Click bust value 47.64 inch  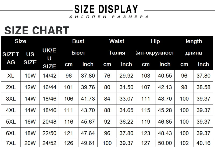[x=88, y=133]
